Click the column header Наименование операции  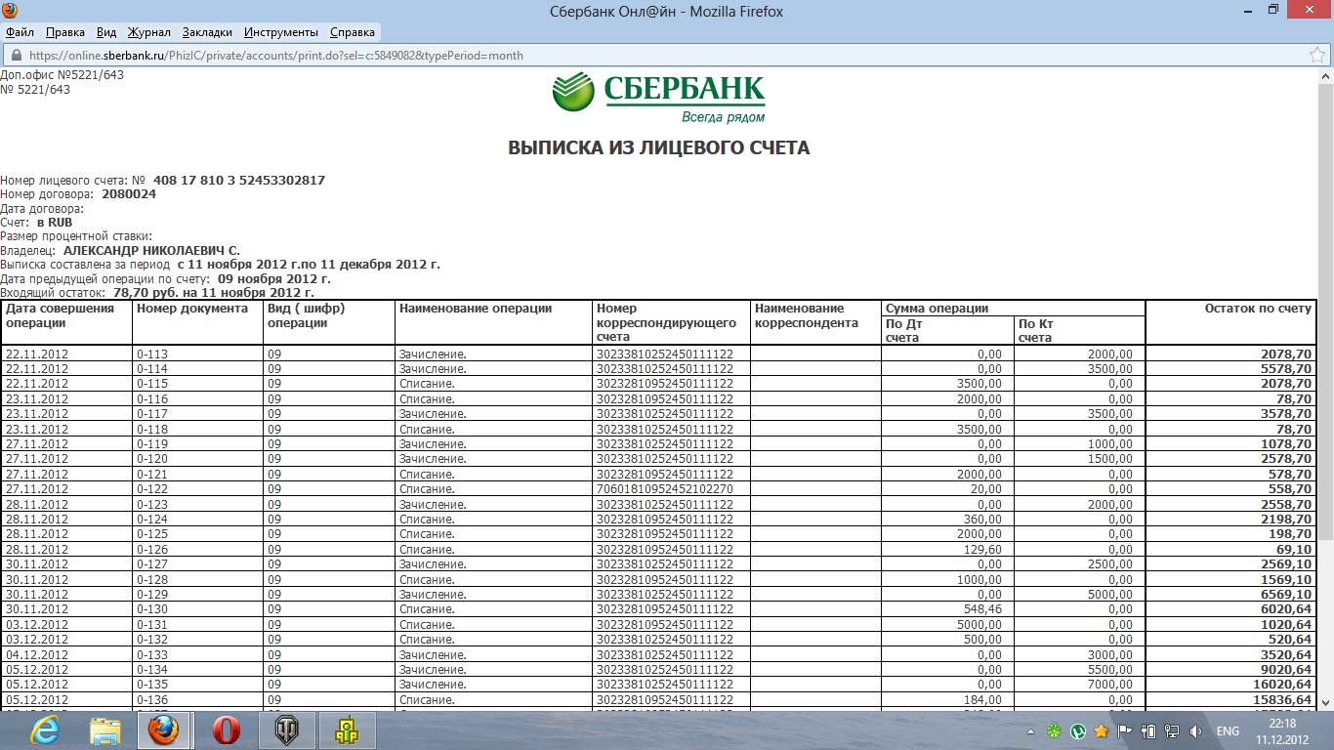(476, 309)
